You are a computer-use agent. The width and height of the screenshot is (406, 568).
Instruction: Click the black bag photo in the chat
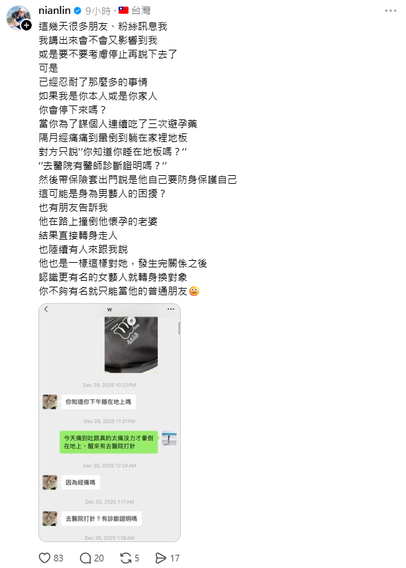[131, 344]
